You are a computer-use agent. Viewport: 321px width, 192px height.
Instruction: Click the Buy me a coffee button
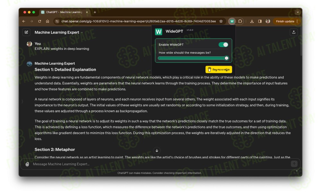219,69
